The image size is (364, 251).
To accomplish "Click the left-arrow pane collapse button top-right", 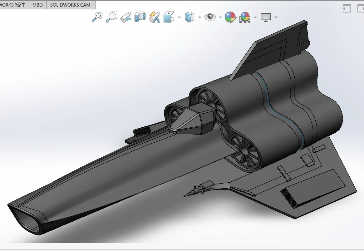I will pos(347,8).
